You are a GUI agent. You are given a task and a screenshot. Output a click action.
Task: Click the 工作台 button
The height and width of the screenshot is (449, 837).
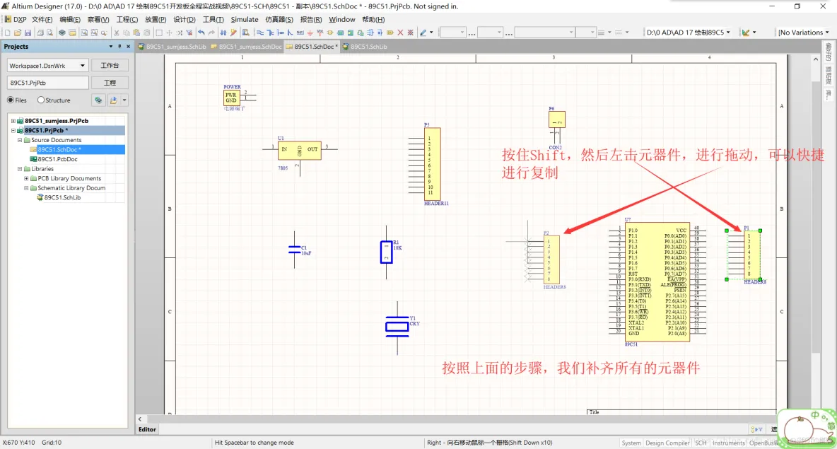[110, 66]
